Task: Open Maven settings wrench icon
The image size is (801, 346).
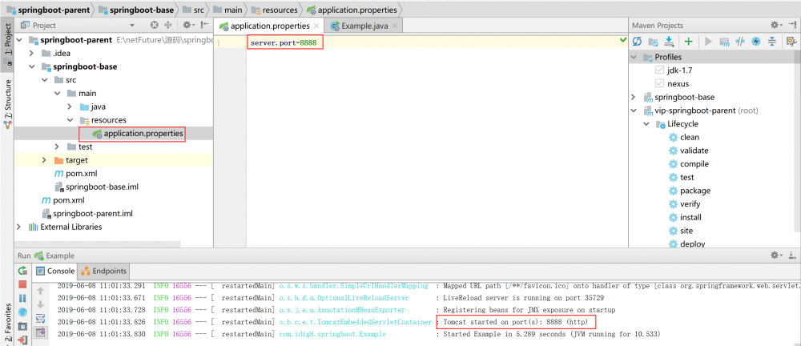Action: click(x=791, y=42)
